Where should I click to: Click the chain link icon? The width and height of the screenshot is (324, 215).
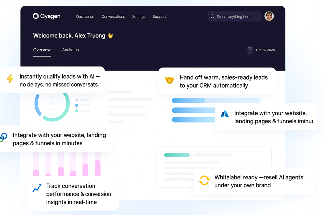tap(3, 137)
